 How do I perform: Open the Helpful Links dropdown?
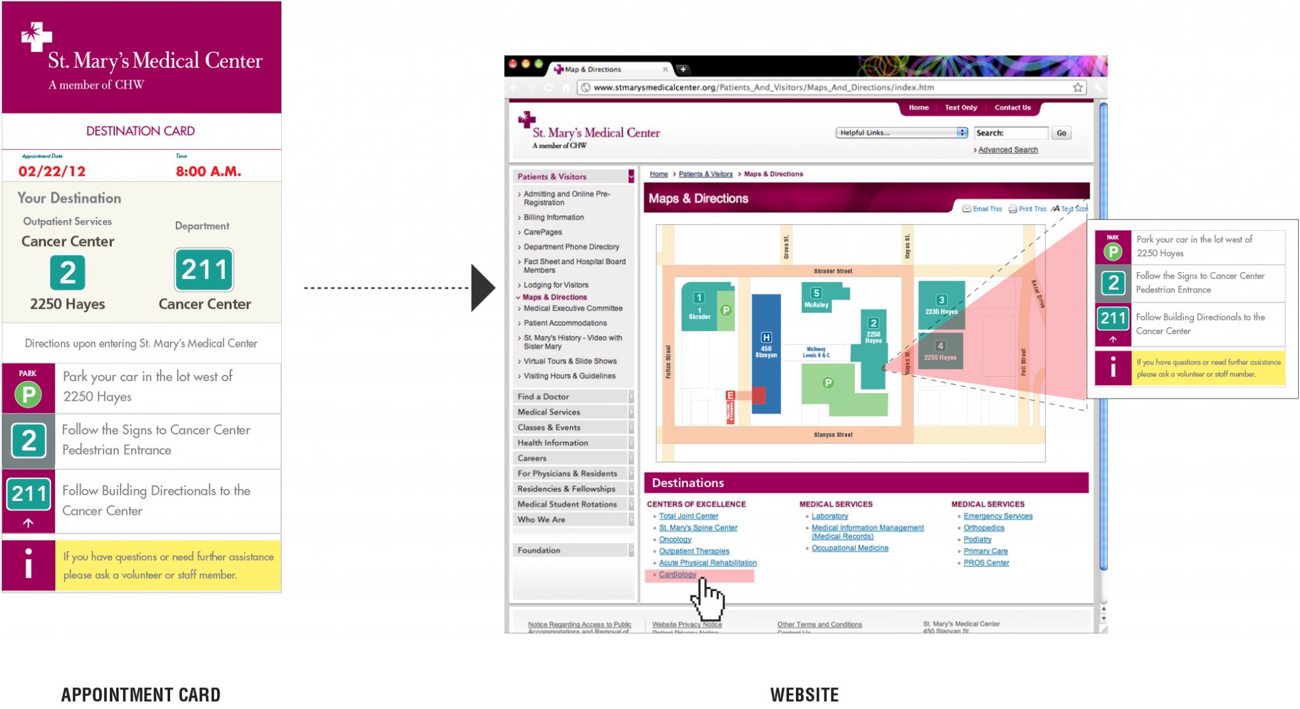(901, 133)
